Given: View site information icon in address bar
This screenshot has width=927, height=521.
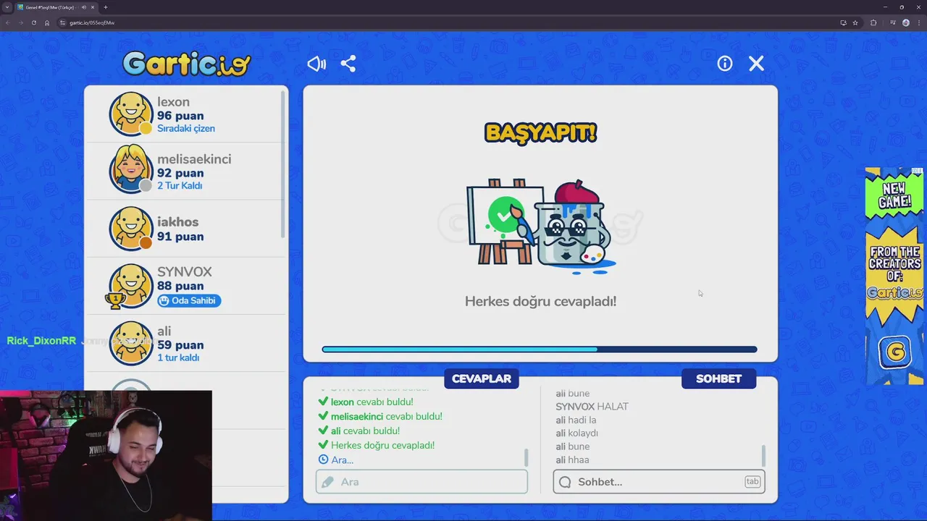Looking at the screenshot, I should pos(63,22).
